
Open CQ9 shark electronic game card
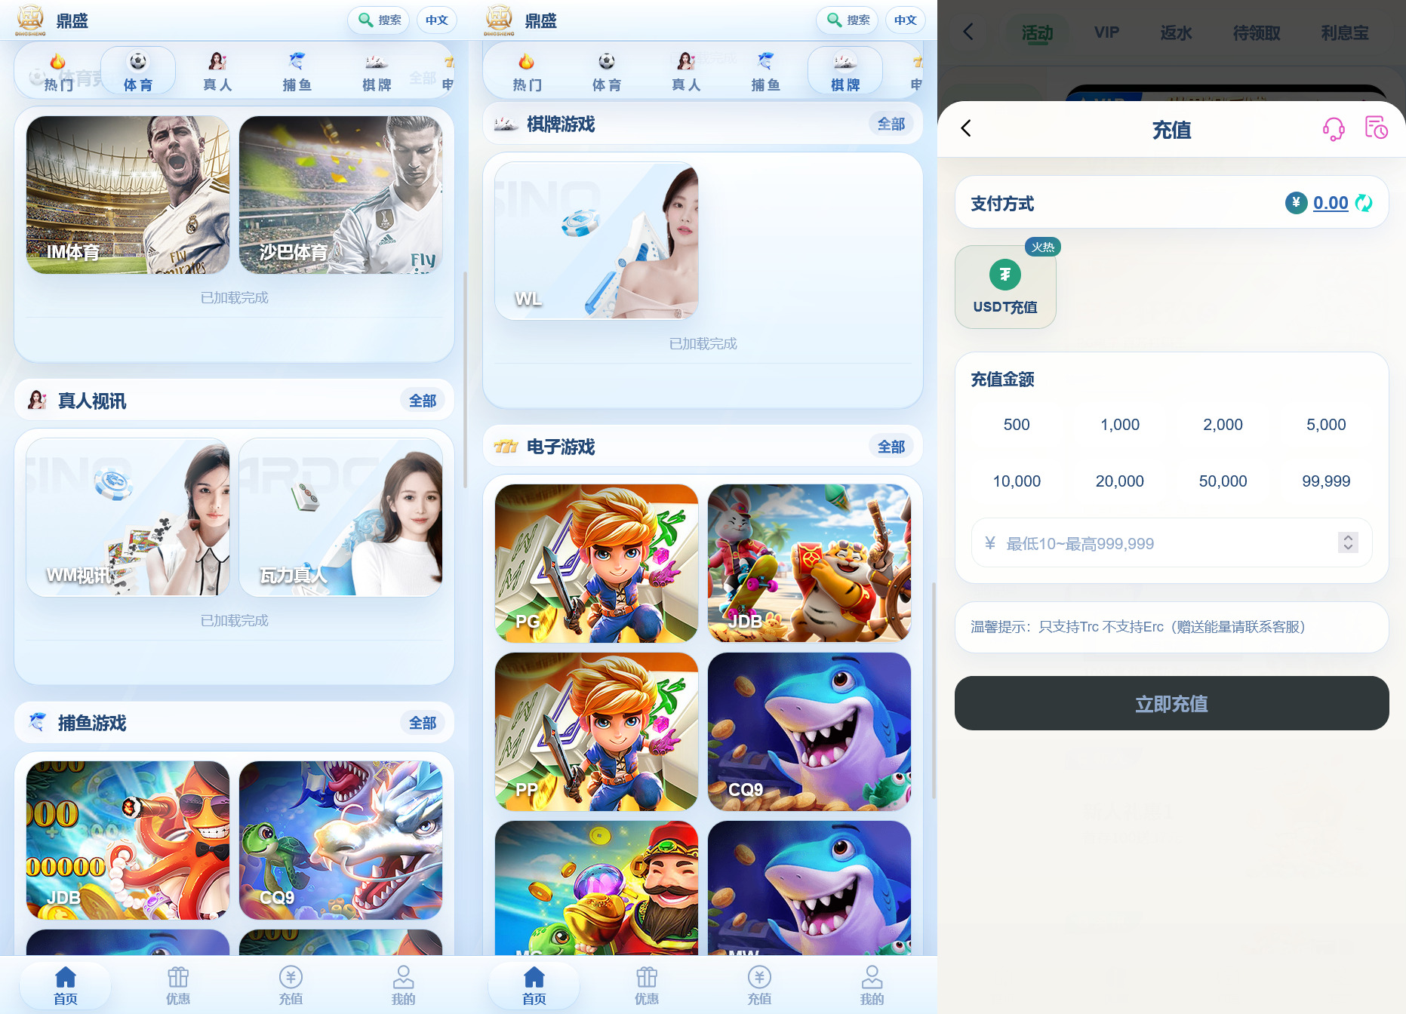click(x=809, y=732)
